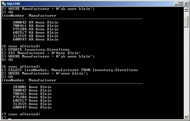The height and width of the screenshot is (121, 190).
Task: Click the blinking cursor at the last prompt
Action: click(10, 119)
